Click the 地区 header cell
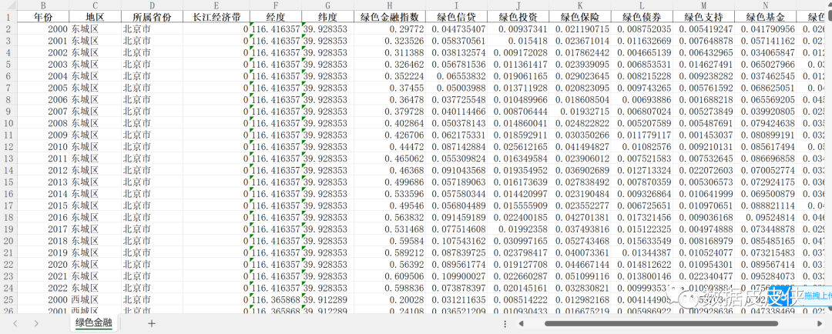The image size is (832, 334). tap(95, 16)
